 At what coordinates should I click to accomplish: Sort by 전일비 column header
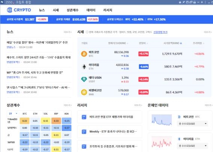(143, 43)
